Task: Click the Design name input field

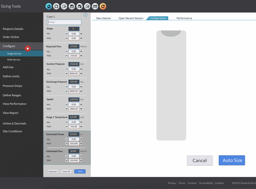Action: tap(64, 22)
